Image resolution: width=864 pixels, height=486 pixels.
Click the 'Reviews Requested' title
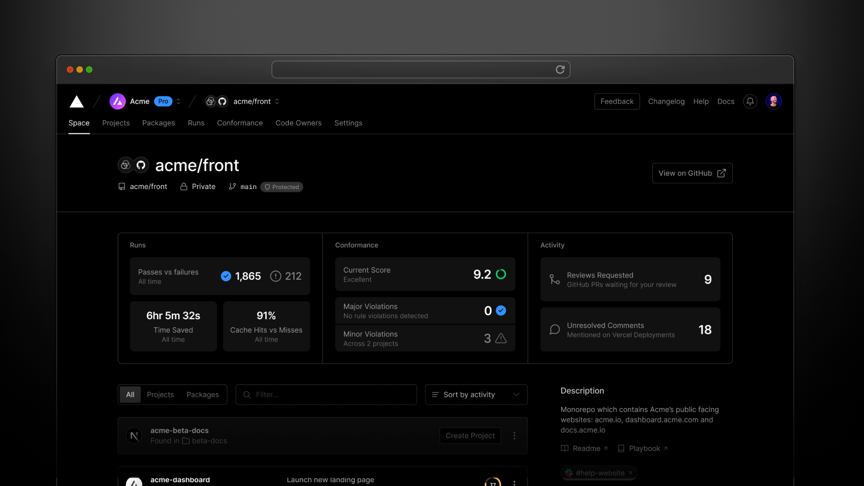point(600,275)
